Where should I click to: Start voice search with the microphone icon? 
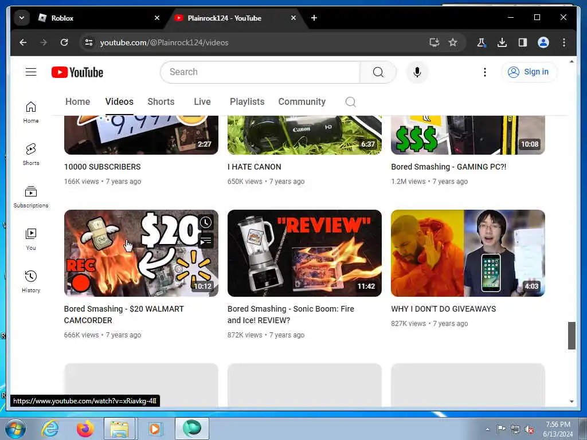417,72
